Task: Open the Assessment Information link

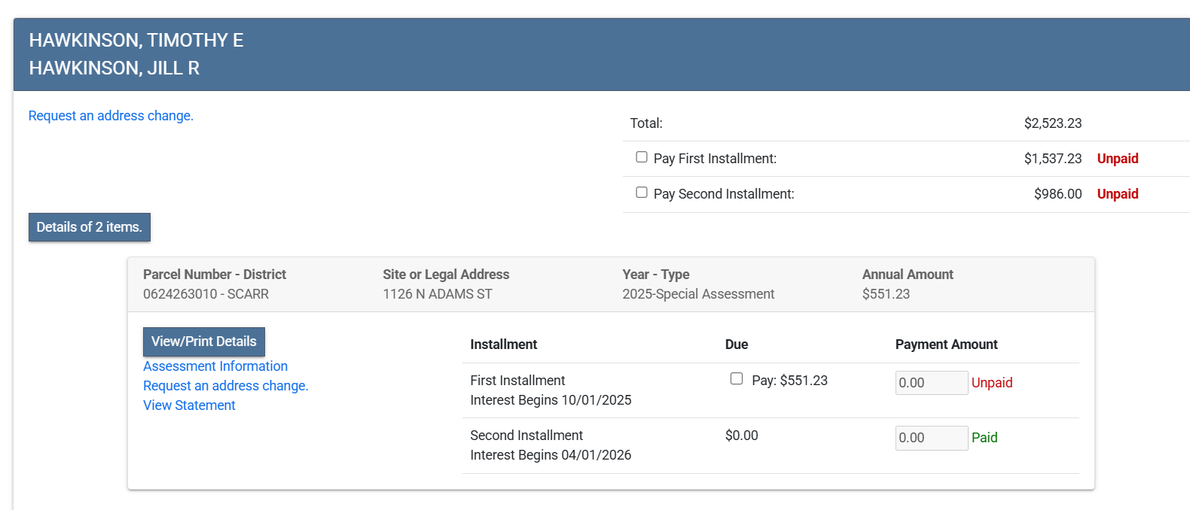Action: point(215,366)
